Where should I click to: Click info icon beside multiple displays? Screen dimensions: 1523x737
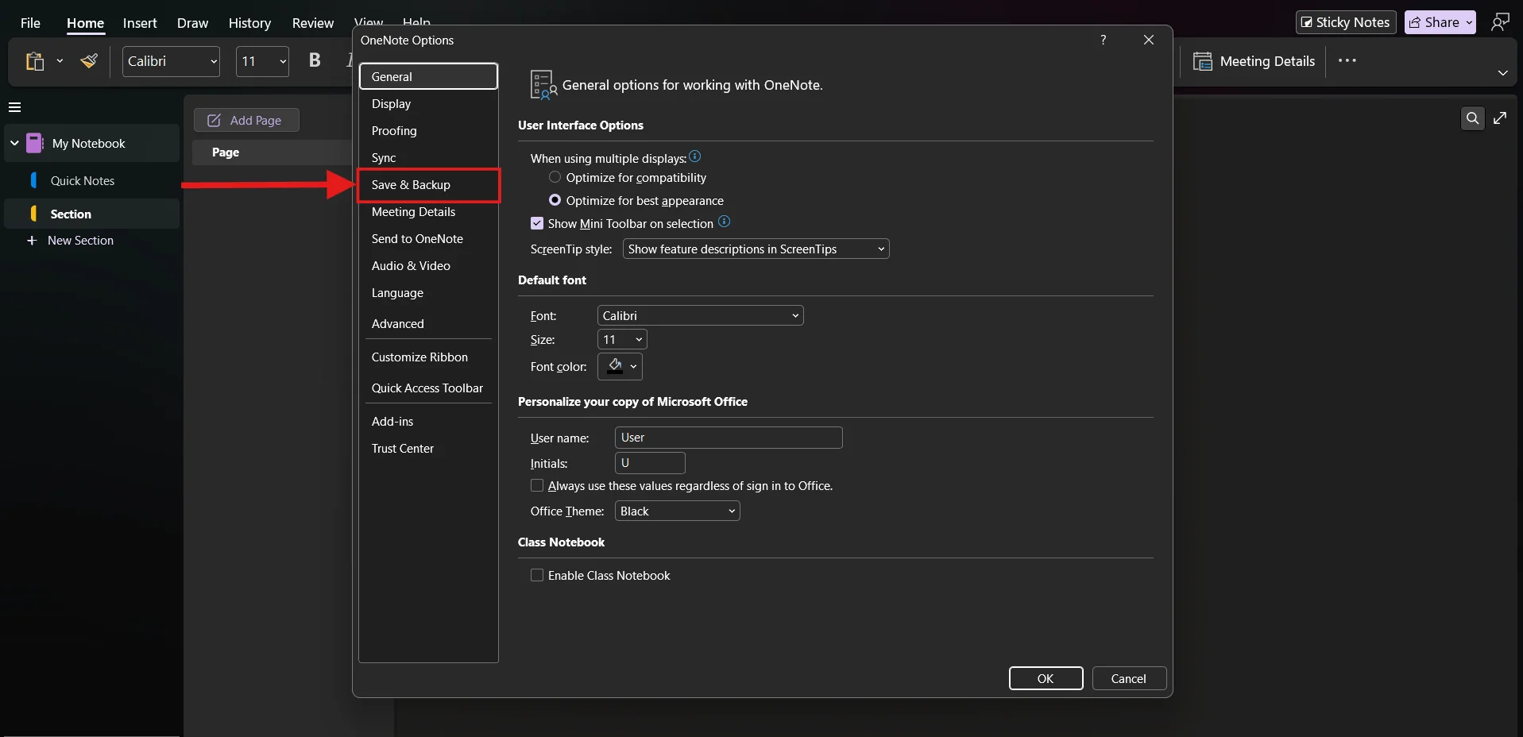(x=695, y=156)
